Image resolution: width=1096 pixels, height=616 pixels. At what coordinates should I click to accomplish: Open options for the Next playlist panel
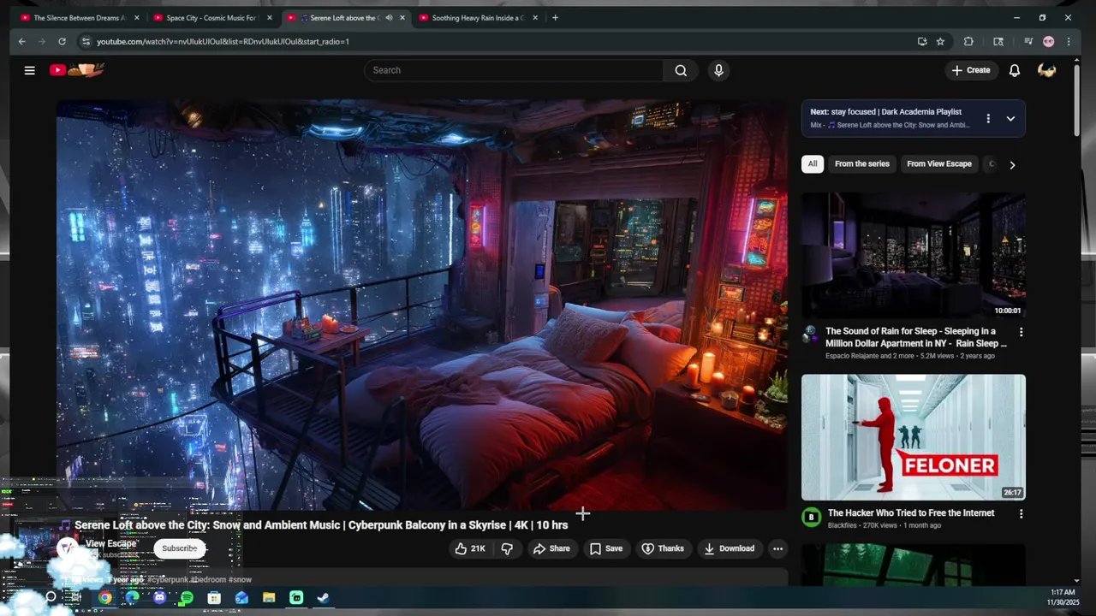[987, 118]
